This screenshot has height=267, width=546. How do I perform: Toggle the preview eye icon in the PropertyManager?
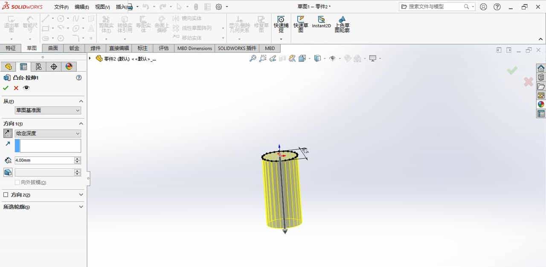pos(26,87)
